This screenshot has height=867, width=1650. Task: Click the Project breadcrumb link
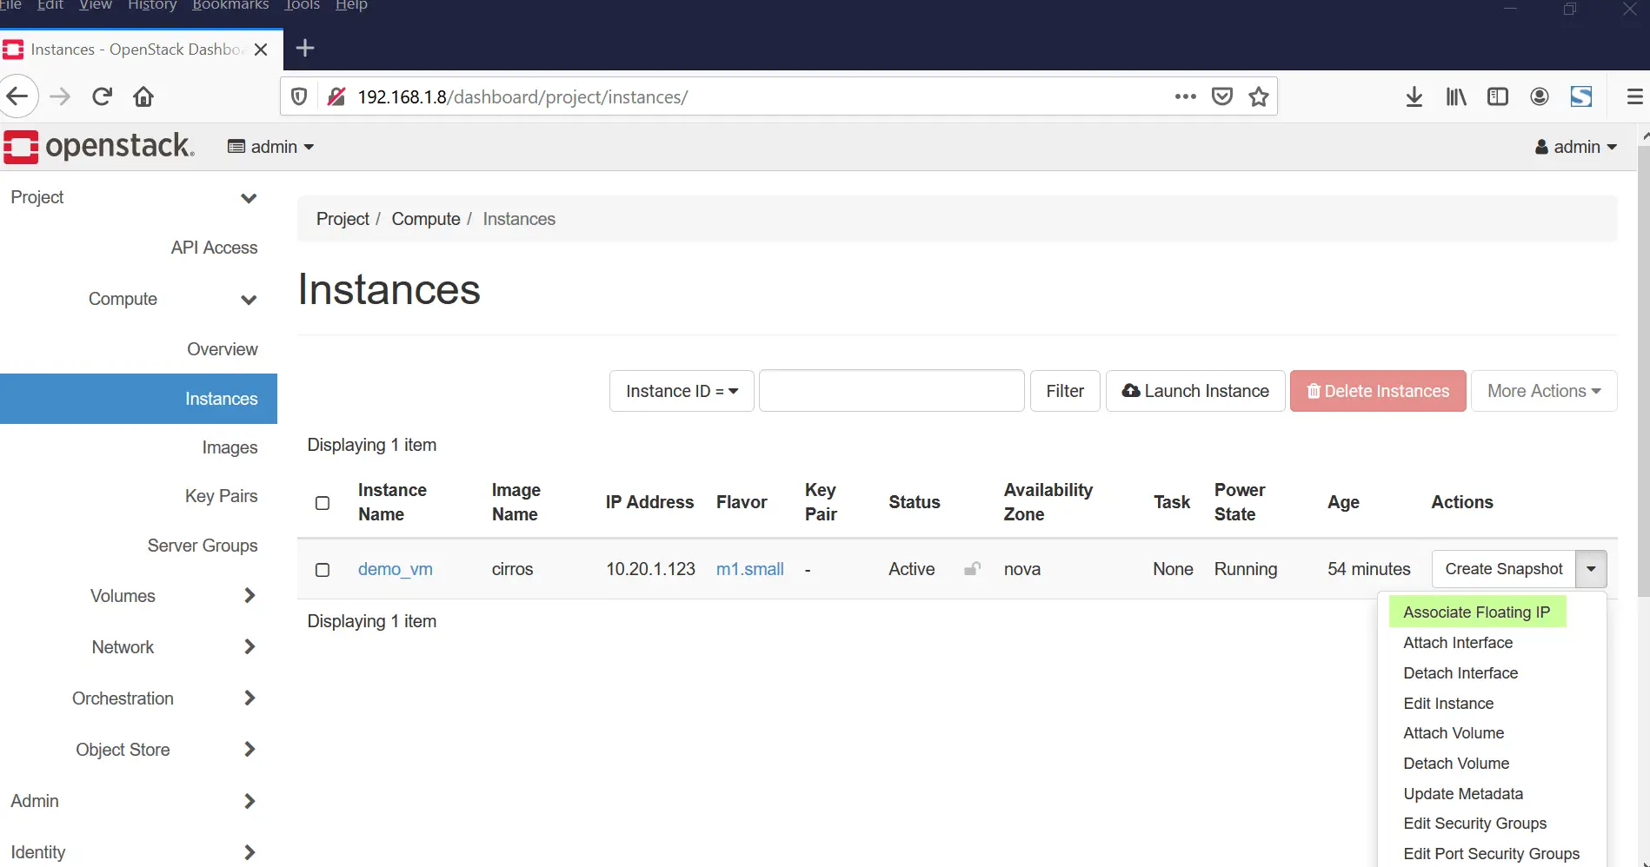343,219
